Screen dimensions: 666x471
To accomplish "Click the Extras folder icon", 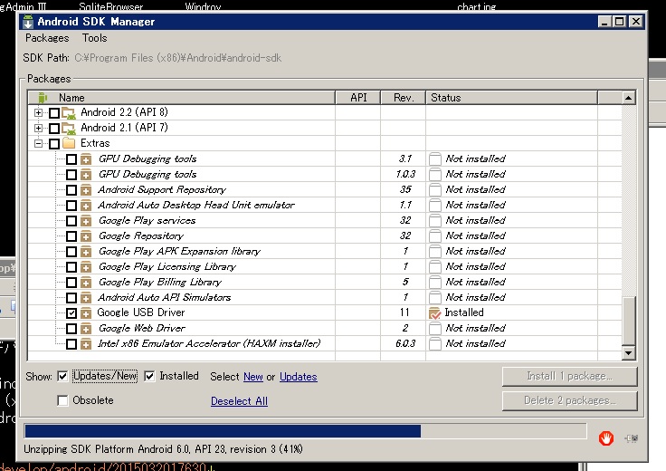I will [69, 143].
